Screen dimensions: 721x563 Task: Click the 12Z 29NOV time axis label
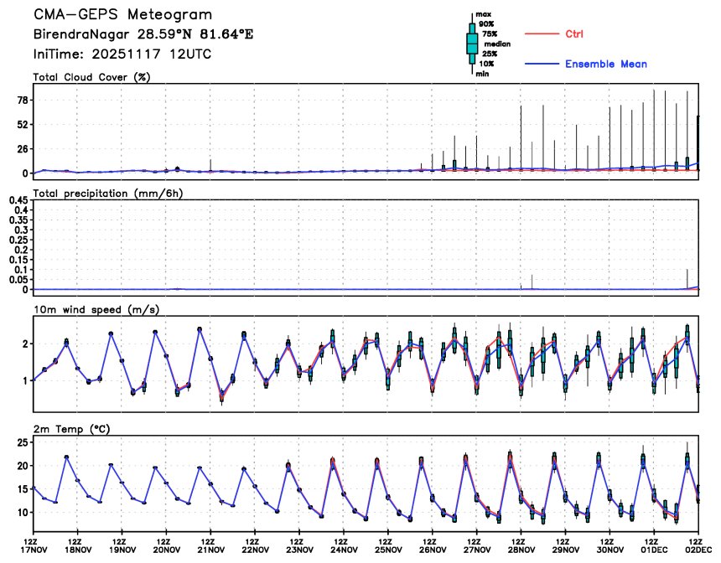[x=565, y=546]
